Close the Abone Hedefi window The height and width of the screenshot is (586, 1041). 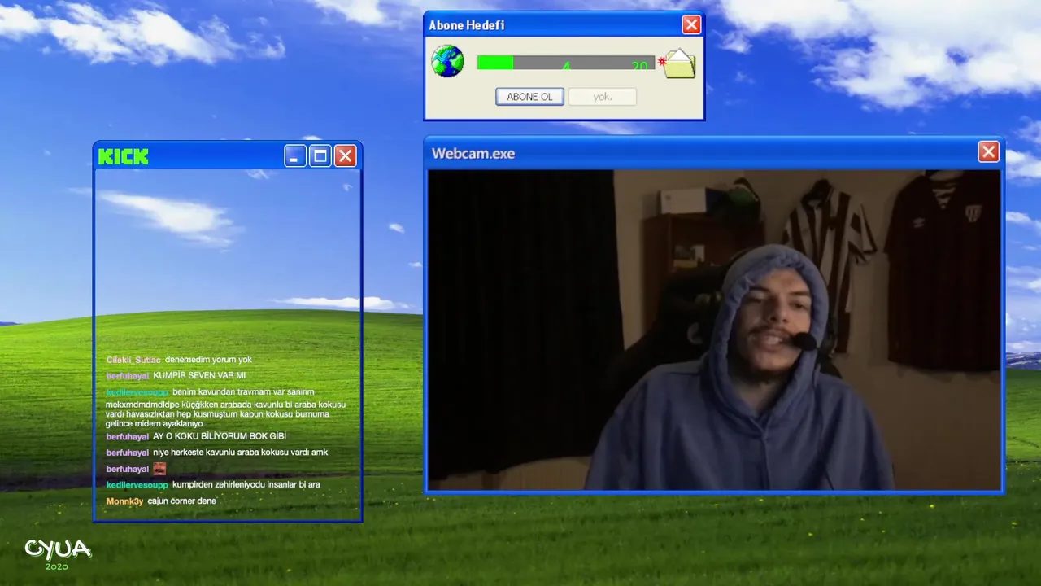pos(691,24)
